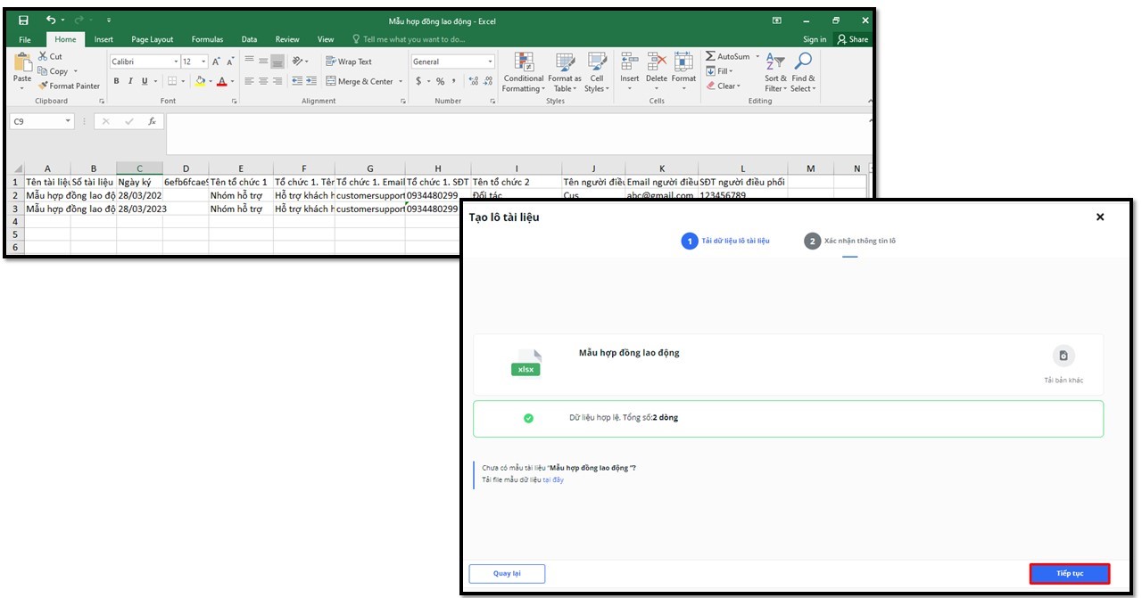
Task: Click the Paste clipboard icon
Action: click(x=22, y=63)
